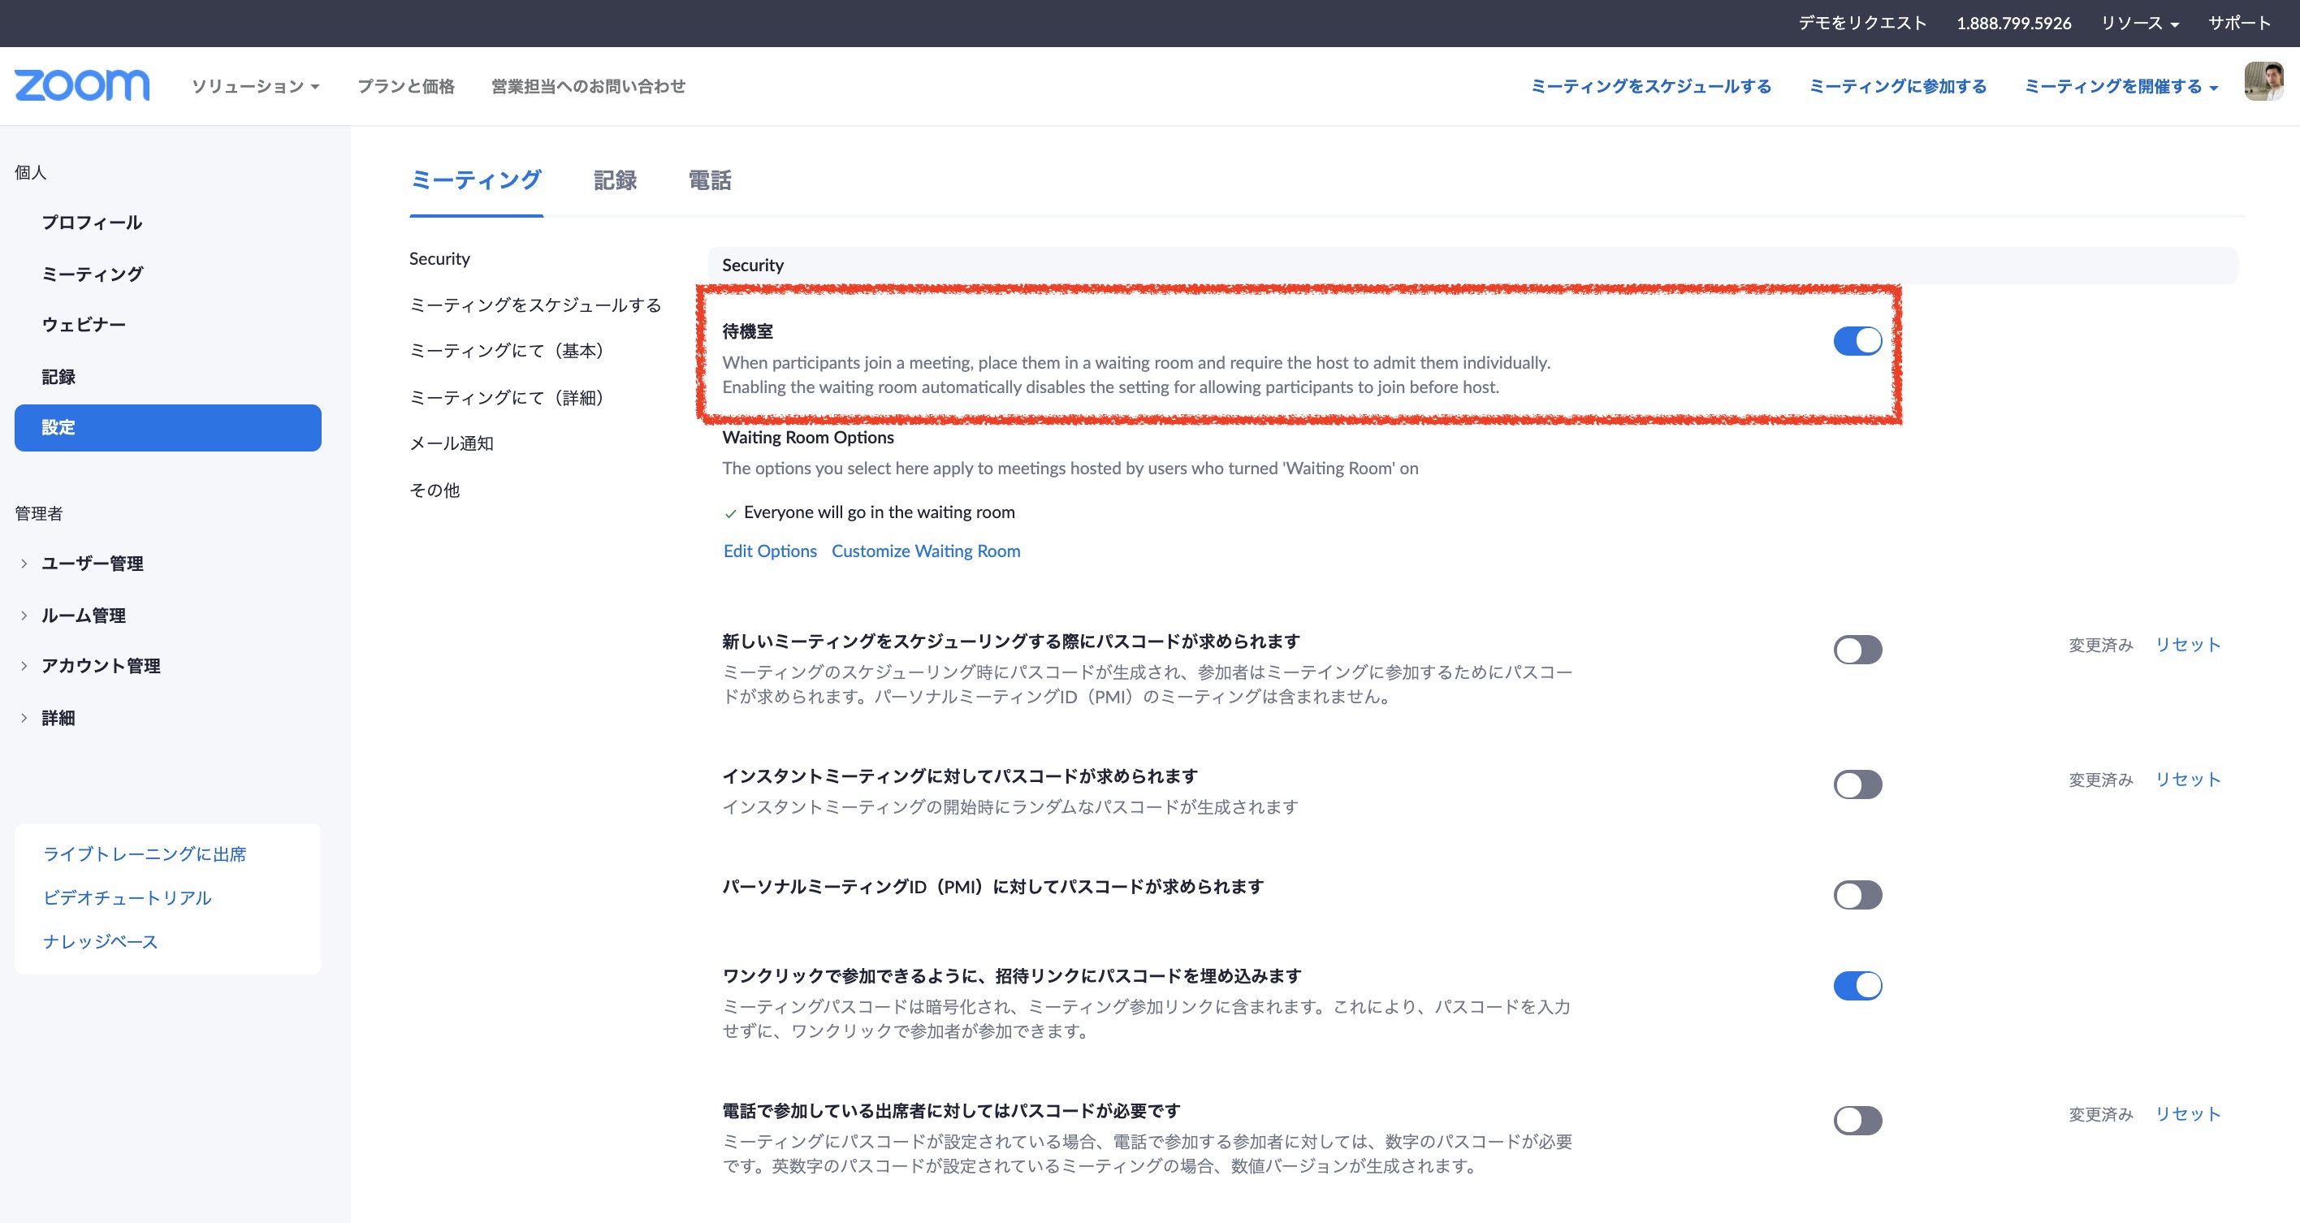Open the user profile avatar
Viewport: 2300px width, 1223px height.
click(x=2263, y=82)
